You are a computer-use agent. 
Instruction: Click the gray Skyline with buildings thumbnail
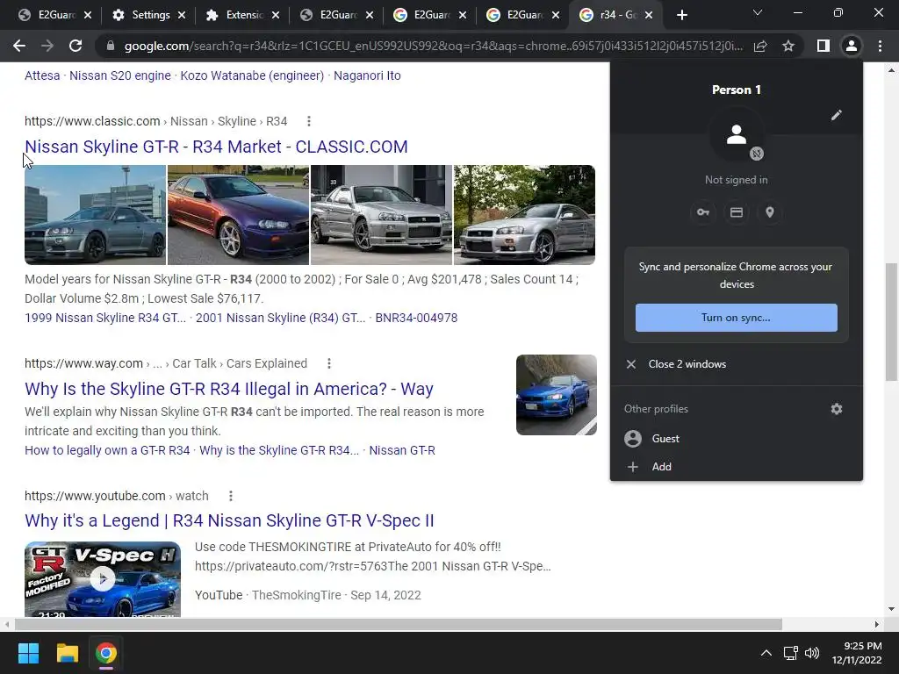(x=95, y=215)
